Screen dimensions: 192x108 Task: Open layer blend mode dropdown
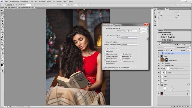[x=167, y=47]
